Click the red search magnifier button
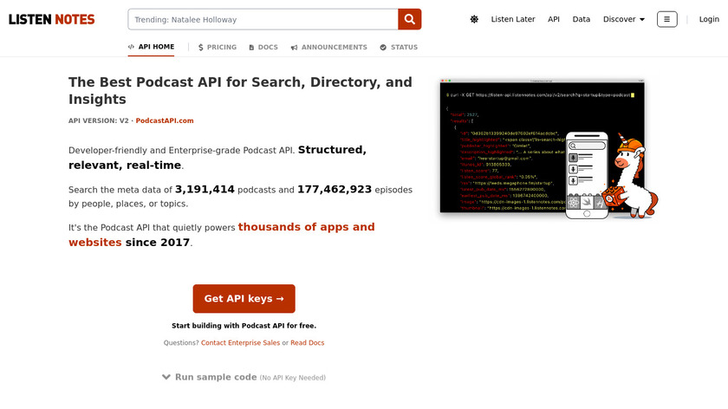The image size is (728, 409). click(x=410, y=19)
